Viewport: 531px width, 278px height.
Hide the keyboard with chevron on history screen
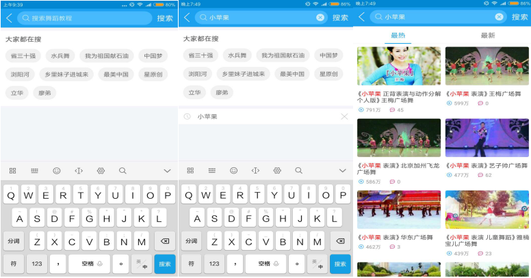pos(343,171)
